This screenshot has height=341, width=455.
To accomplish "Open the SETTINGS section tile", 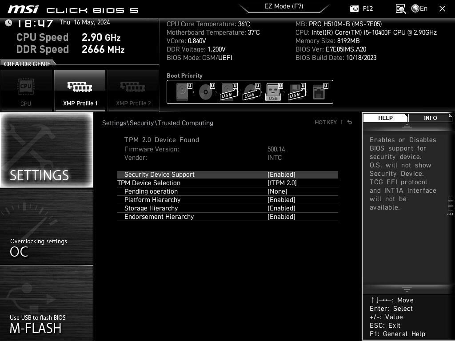I will pos(47,150).
